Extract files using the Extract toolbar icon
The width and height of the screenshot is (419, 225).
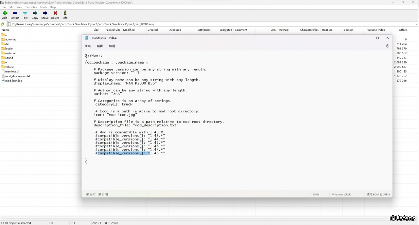15,13
